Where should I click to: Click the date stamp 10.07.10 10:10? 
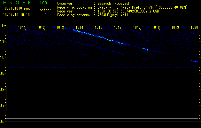16,15
